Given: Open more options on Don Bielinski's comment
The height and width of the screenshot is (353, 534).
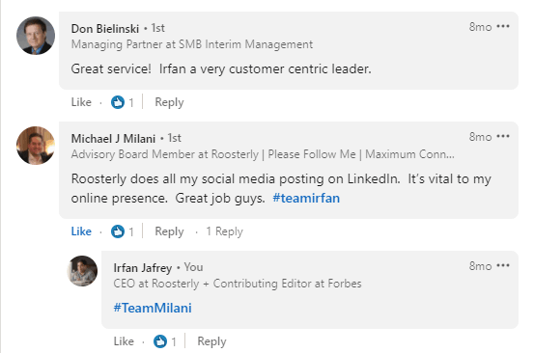Looking at the screenshot, I should (x=503, y=27).
